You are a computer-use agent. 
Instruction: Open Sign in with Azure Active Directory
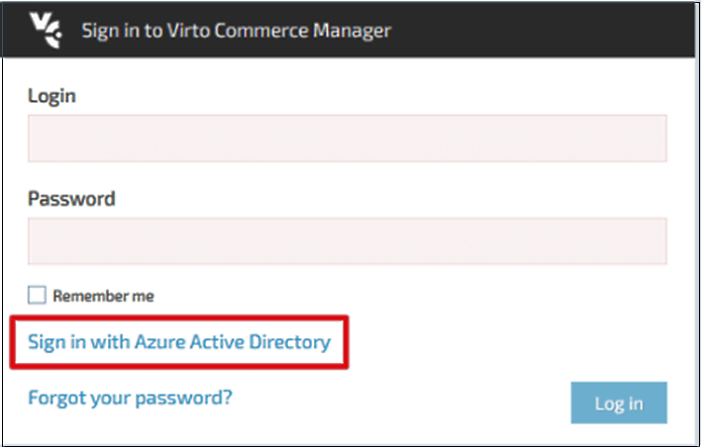(179, 342)
